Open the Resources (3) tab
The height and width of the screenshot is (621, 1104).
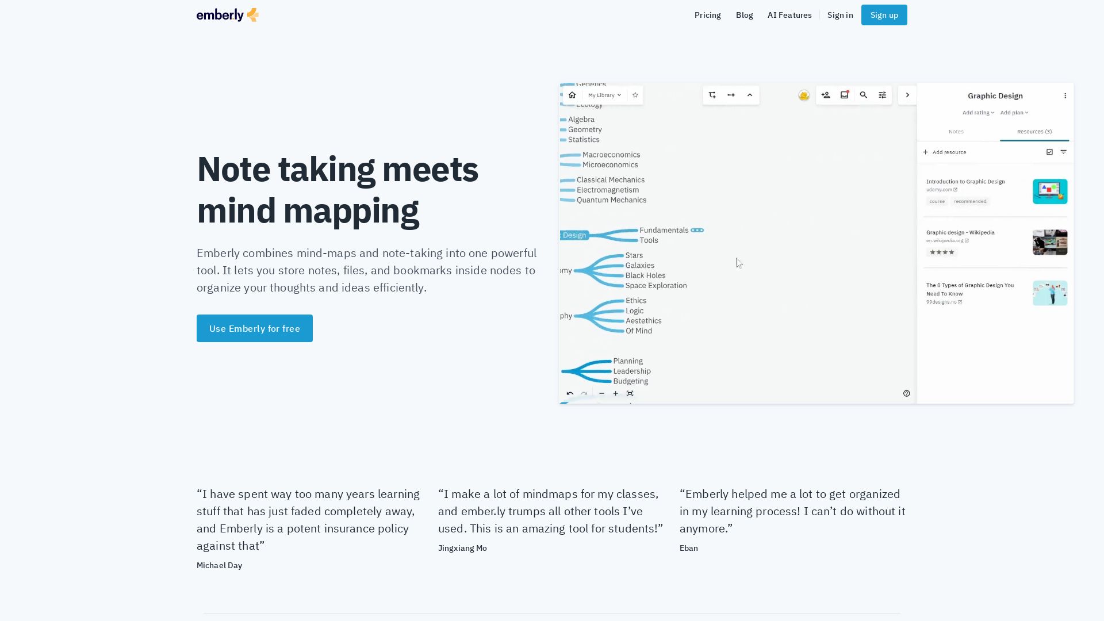pyautogui.click(x=1034, y=132)
